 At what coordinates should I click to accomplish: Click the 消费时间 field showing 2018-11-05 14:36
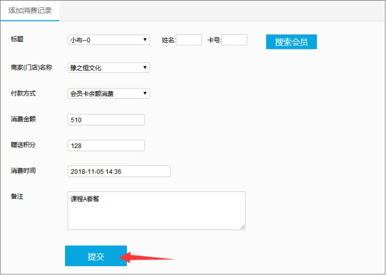pos(119,171)
